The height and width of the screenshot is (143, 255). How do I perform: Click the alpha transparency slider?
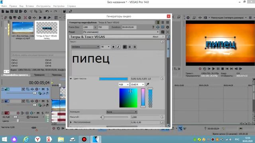(x=151, y=98)
